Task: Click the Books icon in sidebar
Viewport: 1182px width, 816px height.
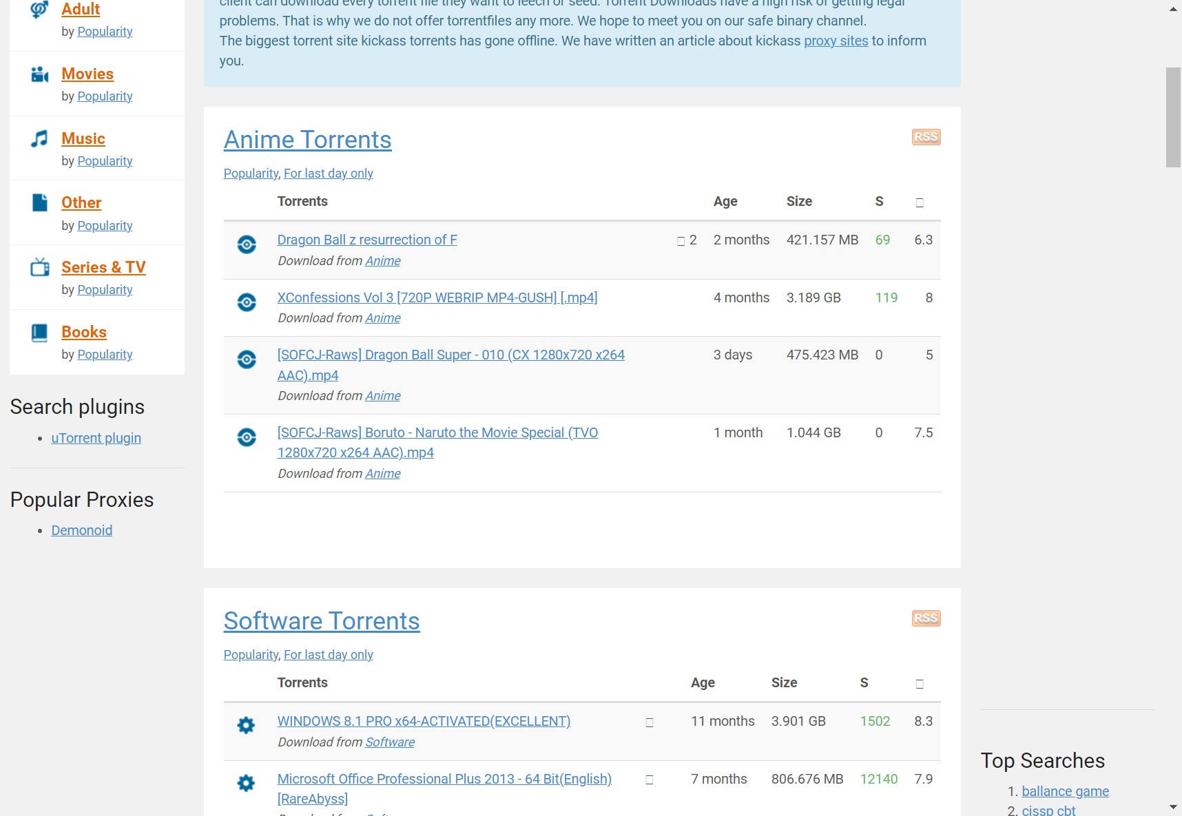Action: pyautogui.click(x=40, y=333)
